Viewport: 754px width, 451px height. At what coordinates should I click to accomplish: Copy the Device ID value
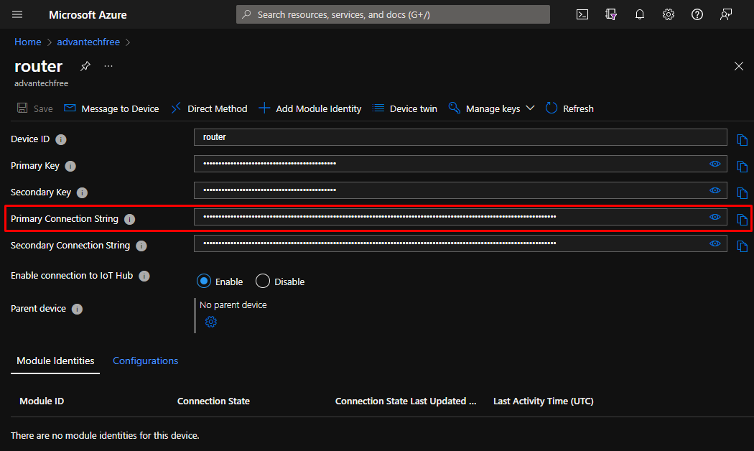tap(742, 140)
